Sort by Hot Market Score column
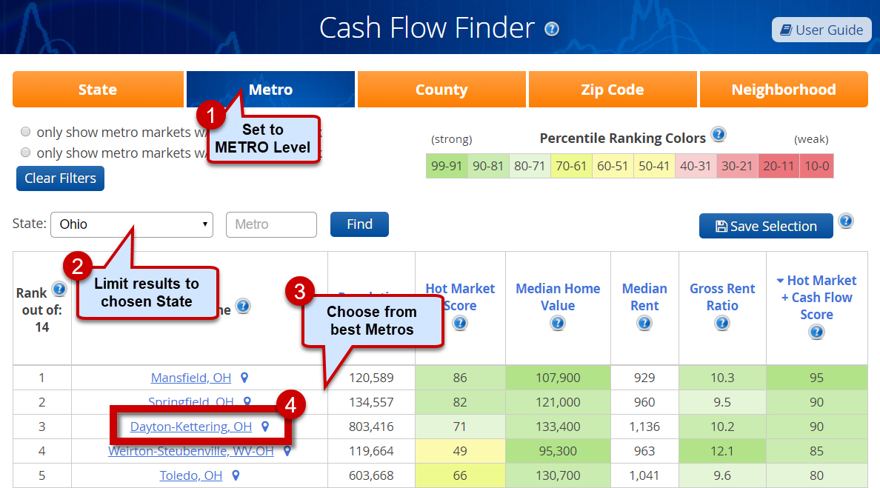Image resolution: width=880 pixels, height=488 pixels. pos(460,297)
